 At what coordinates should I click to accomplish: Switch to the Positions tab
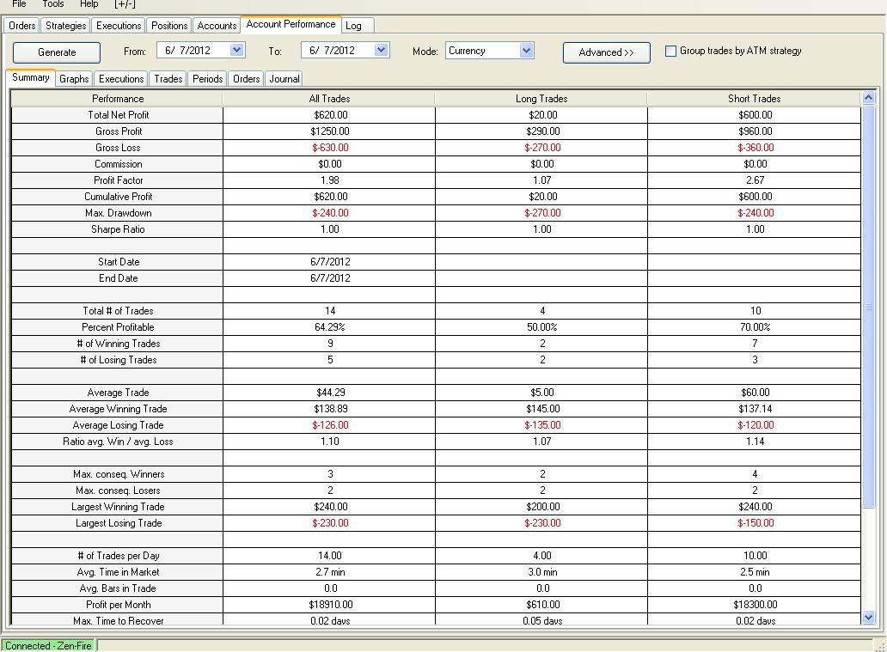[169, 26]
